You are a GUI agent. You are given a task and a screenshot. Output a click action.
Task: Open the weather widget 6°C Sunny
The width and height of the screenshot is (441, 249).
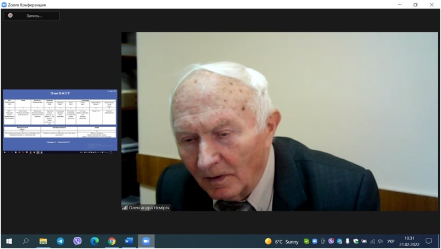tap(282, 241)
